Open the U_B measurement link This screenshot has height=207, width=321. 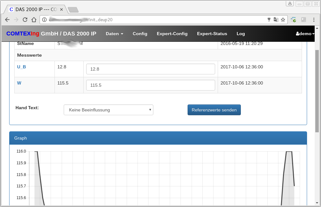[21, 67]
